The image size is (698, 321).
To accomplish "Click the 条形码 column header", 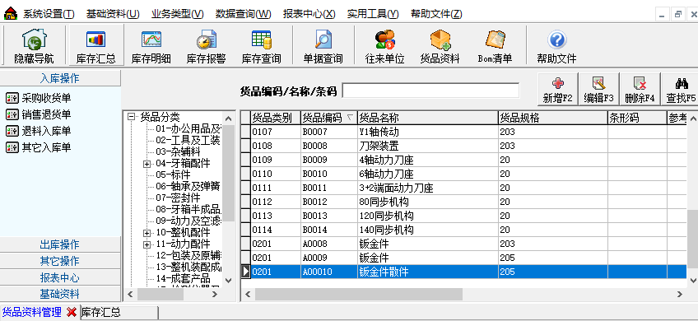I will click(x=636, y=118).
